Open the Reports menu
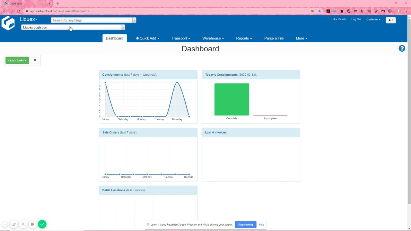Screen dimensions: 411x231 point(244,38)
